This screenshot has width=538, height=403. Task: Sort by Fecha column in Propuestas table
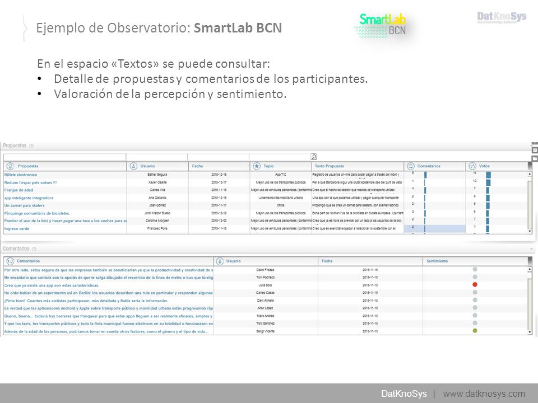click(197, 166)
